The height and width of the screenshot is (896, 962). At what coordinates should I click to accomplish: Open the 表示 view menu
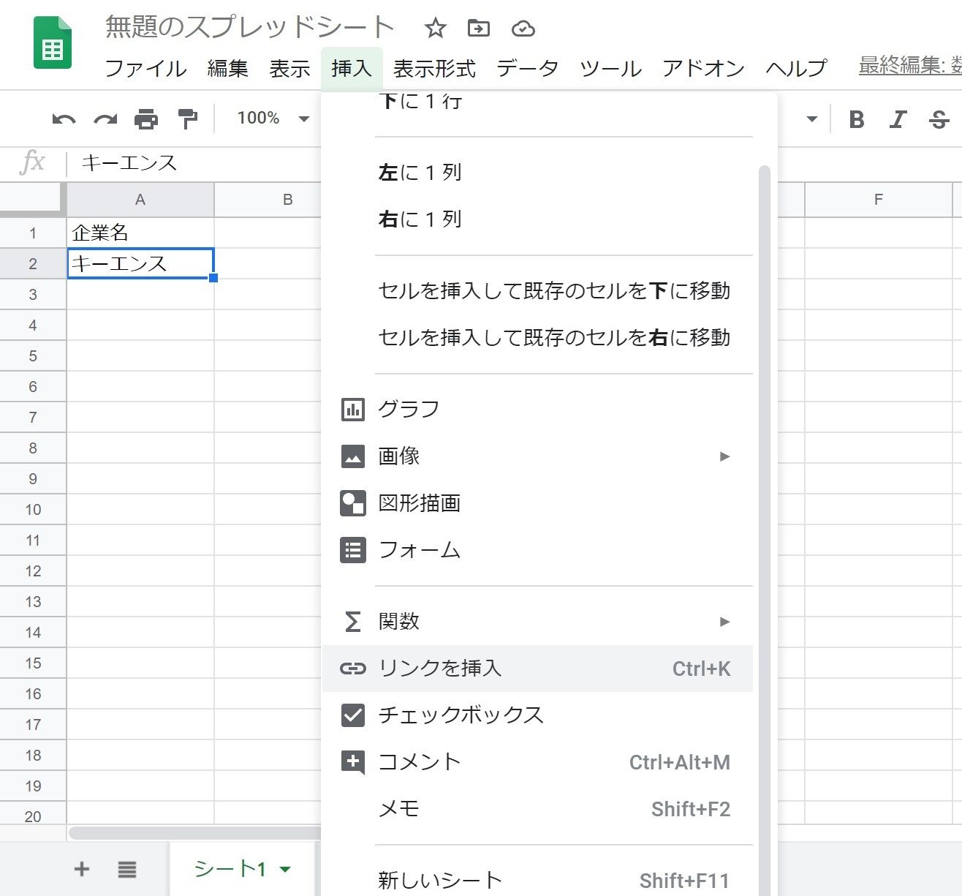289,68
